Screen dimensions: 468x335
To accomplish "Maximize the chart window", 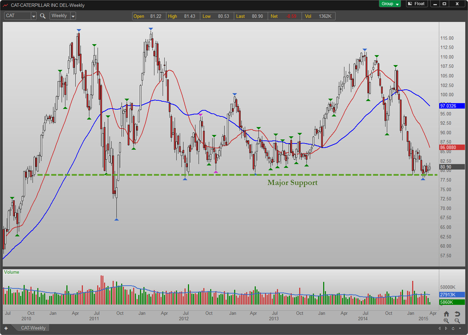I will click(x=444, y=4).
